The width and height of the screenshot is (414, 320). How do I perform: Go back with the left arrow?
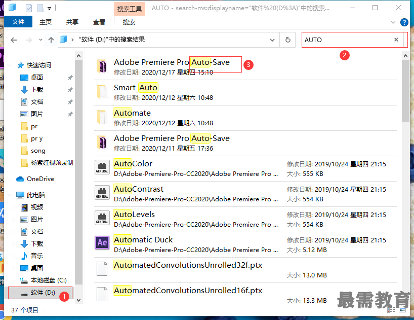coord(14,40)
